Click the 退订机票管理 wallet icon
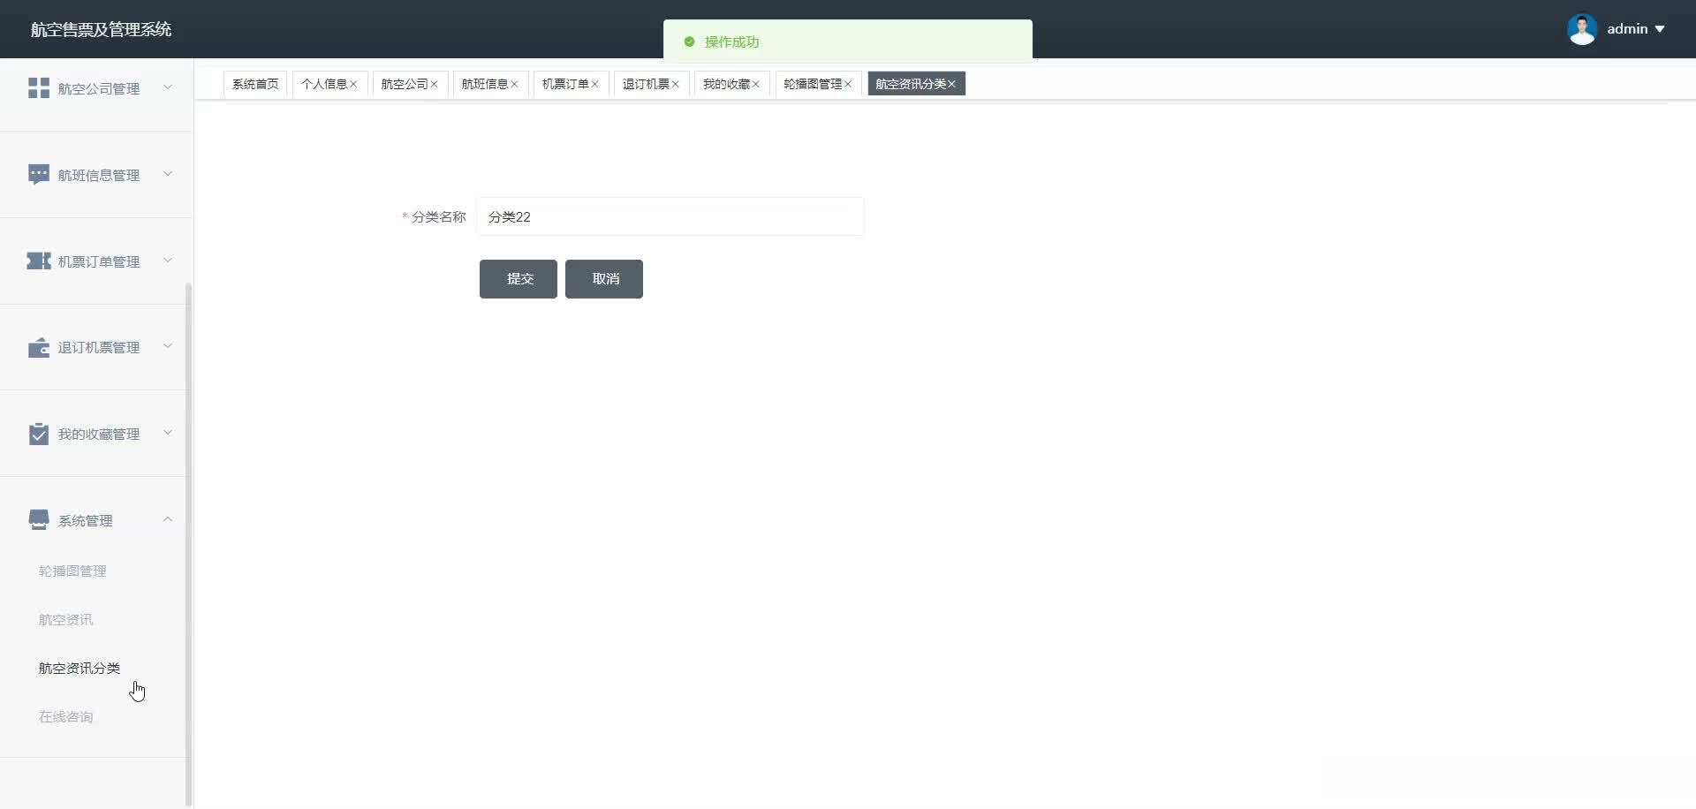This screenshot has height=809, width=1696. pyautogui.click(x=39, y=348)
